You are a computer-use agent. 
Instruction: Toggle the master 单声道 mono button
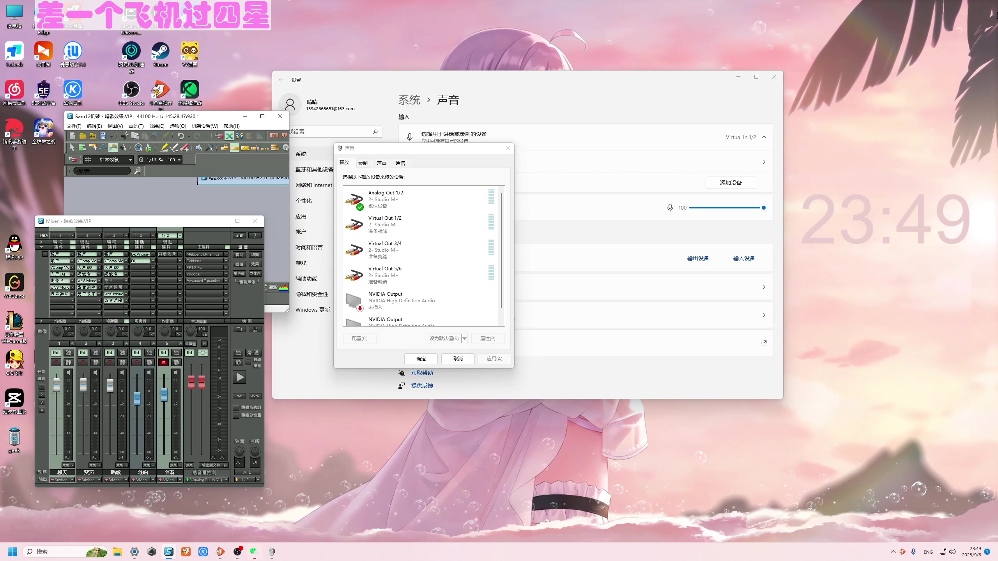tap(191, 344)
